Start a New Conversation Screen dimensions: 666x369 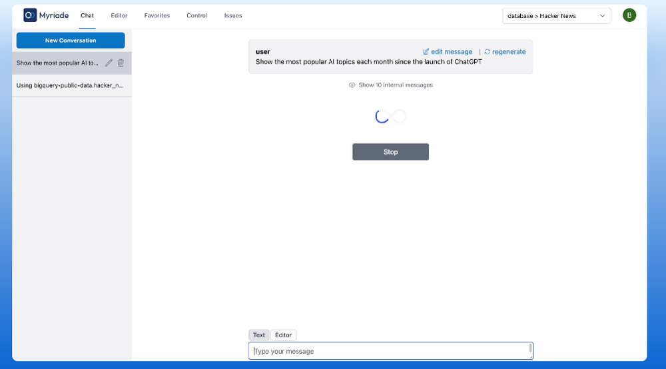[71, 41]
